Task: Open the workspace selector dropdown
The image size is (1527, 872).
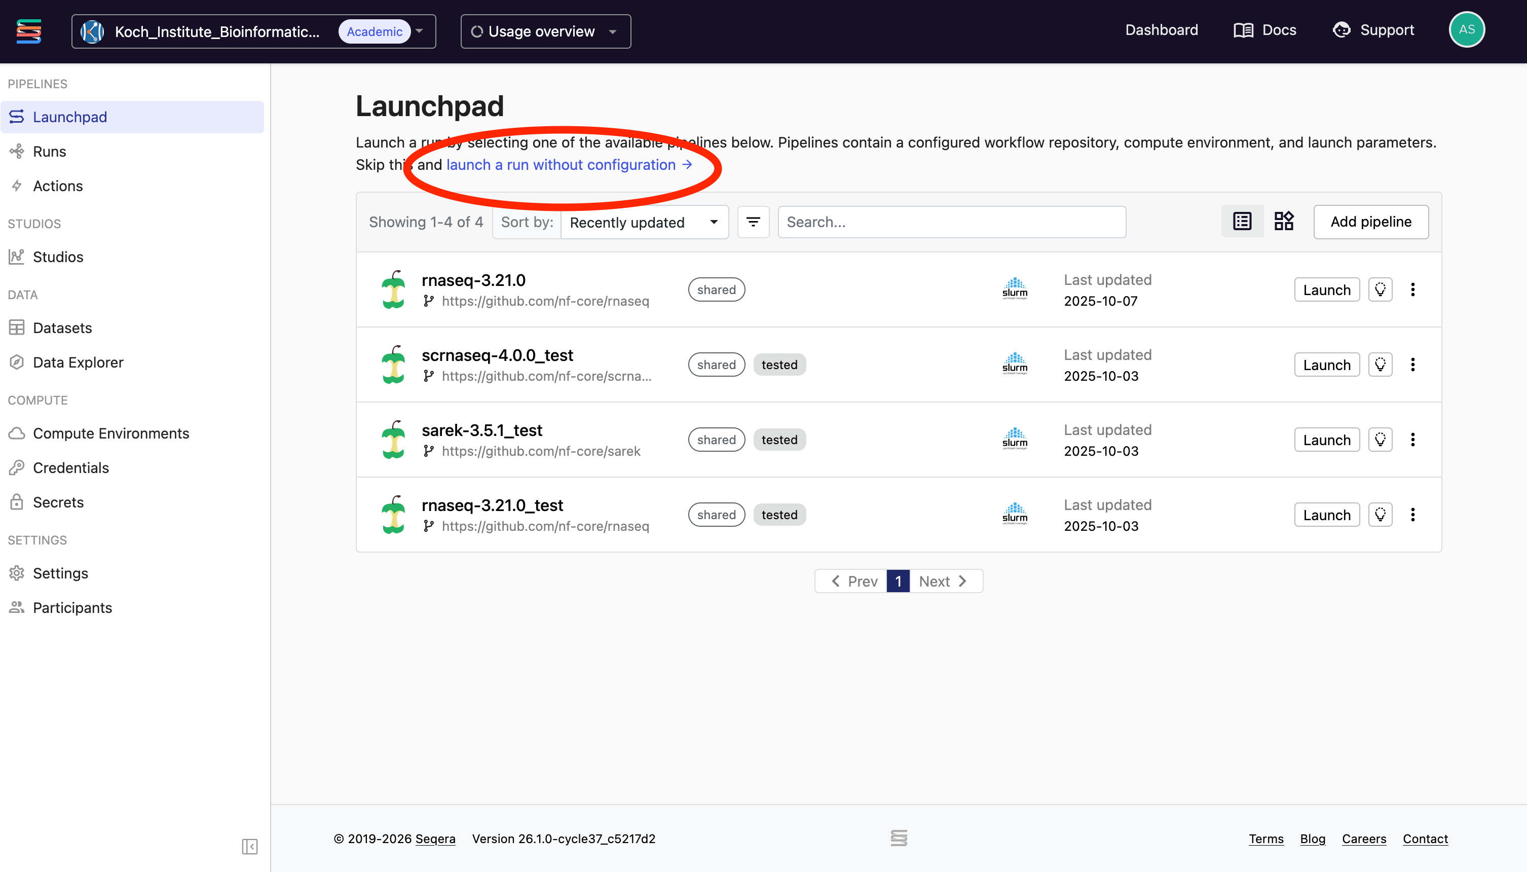Action: 253,31
